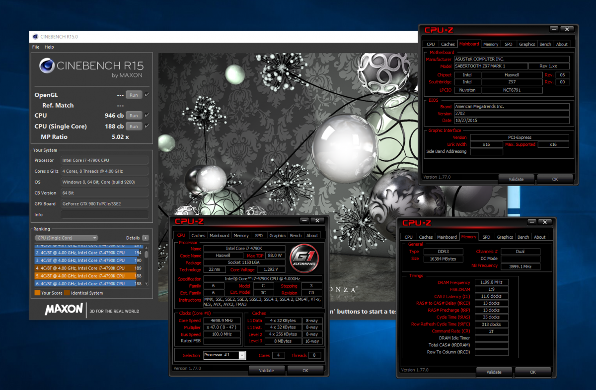Viewport: 596px width, 390px height.
Task: Go to CPU tab in CPU-Z memory window
Action: 408,237
